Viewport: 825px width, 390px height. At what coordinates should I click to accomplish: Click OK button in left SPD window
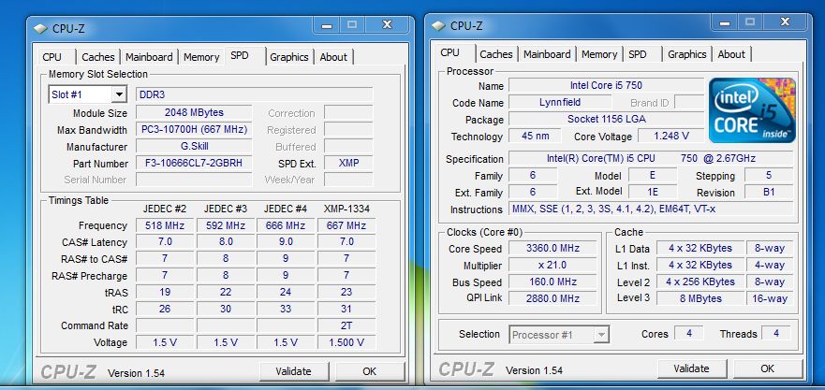tap(369, 371)
